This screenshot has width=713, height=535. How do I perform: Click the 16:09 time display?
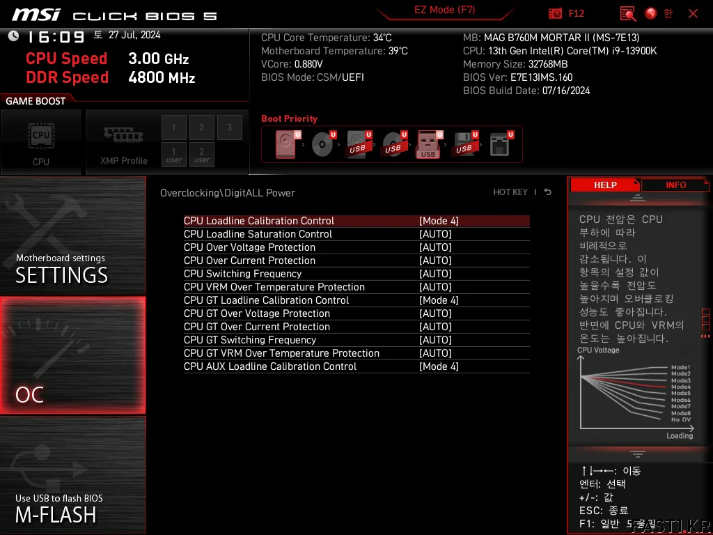56,37
